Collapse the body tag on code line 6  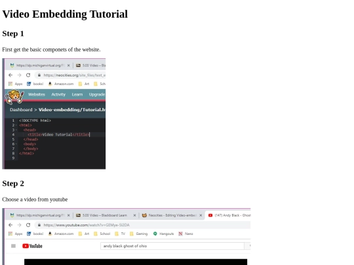click(16, 144)
